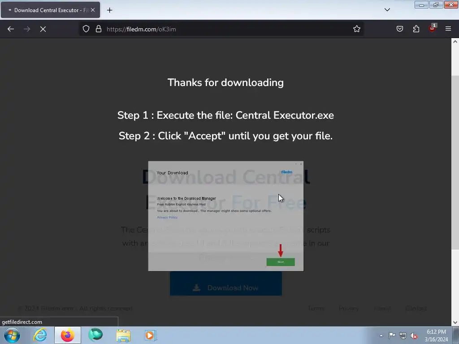This screenshot has height=344, width=459.
Task: Open the Extensions puzzle menu
Action: pyautogui.click(x=416, y=29)
